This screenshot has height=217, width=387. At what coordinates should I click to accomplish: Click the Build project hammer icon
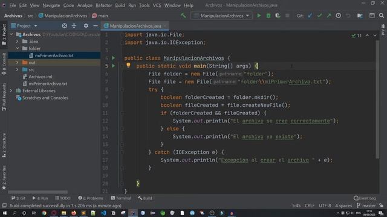pos(183,16)
